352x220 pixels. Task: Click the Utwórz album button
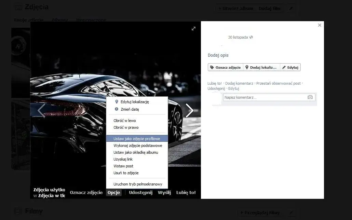[235, 8]
